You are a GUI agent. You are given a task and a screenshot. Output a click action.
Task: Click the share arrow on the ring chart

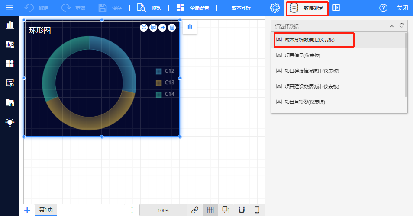click(x=162, y=28)
